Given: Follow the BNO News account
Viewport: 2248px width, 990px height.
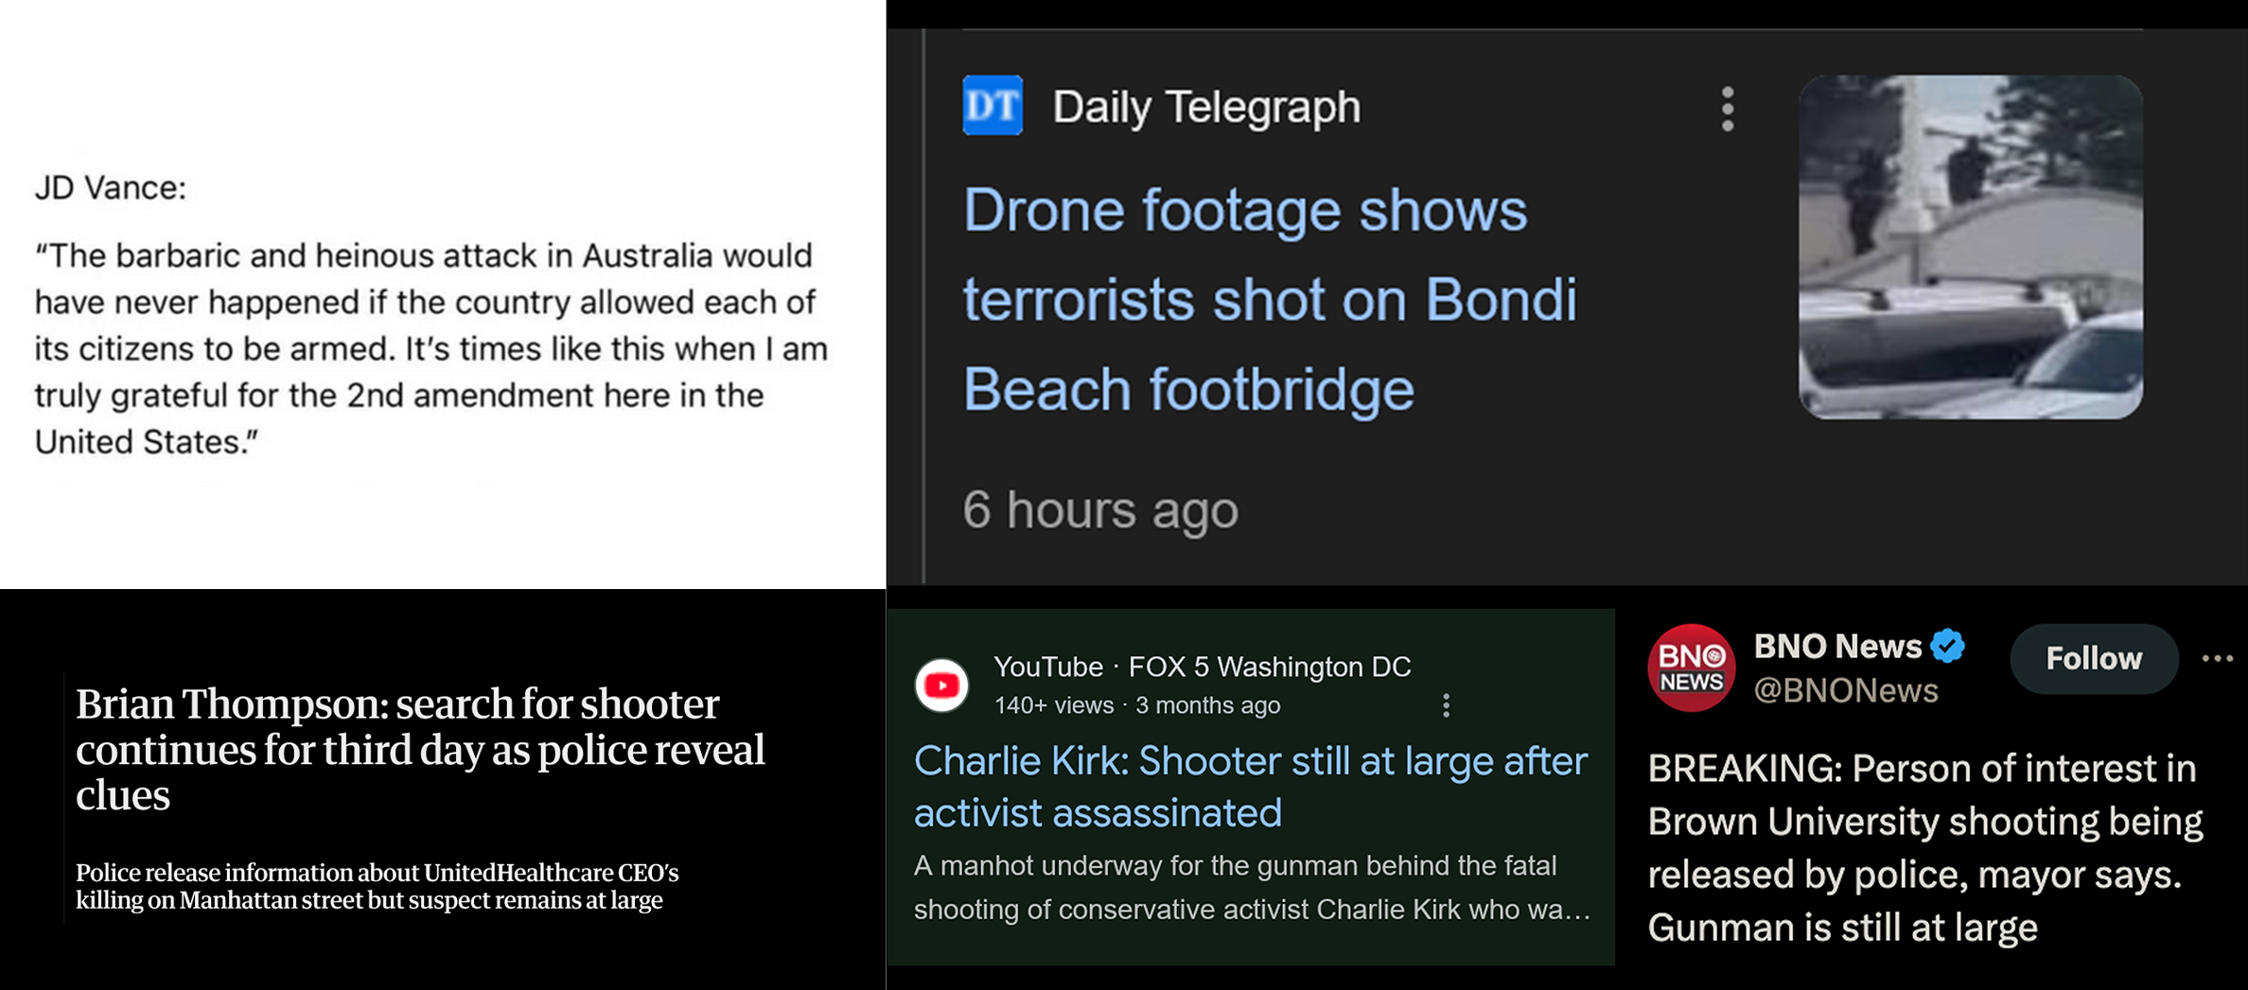Looking at the screenshot, I should 2094,658.
